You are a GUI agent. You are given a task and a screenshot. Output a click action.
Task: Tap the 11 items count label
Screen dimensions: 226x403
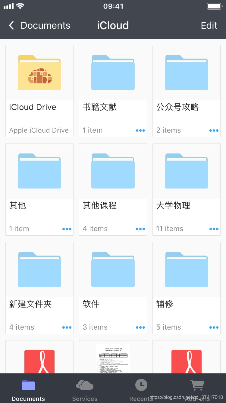[170, 229]
